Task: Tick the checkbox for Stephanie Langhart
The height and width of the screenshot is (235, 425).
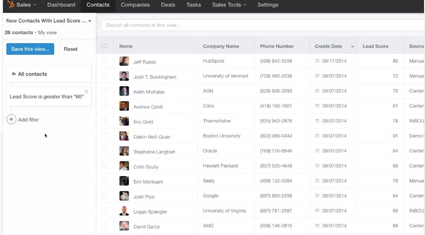Action: 104,150
